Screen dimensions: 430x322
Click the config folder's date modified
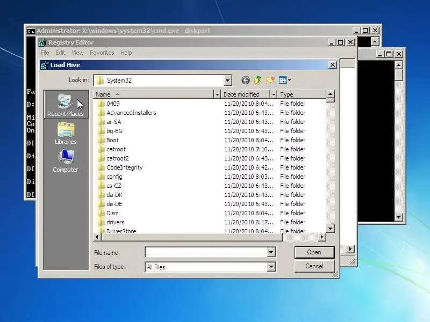coord(249,177)
